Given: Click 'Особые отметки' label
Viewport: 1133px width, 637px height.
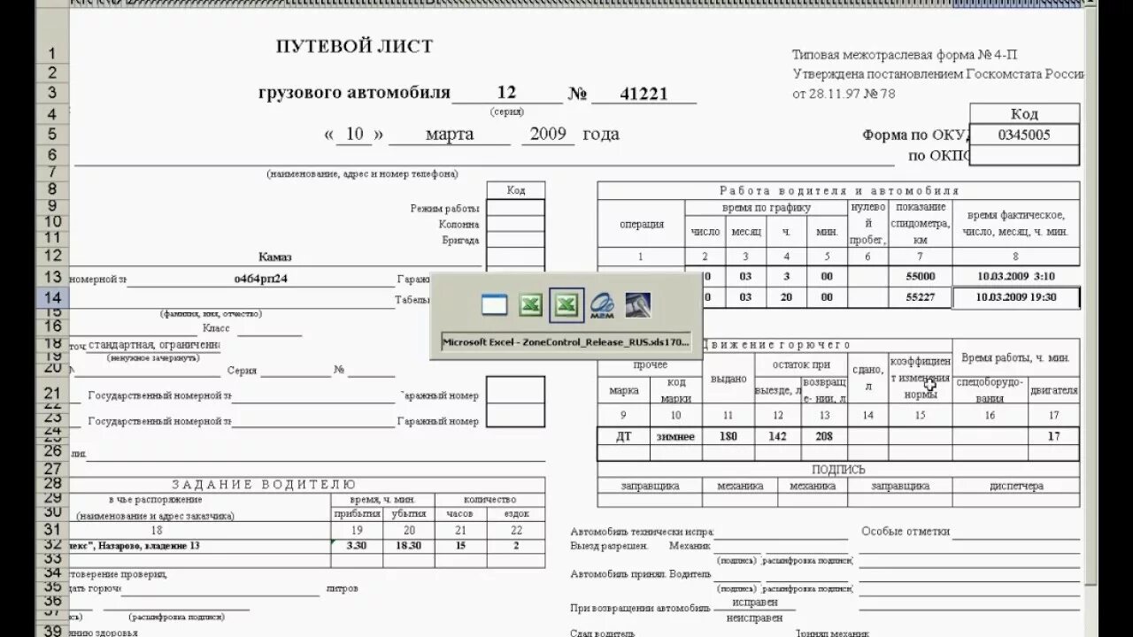Looking at the screenshot, I should coord(906,532).
